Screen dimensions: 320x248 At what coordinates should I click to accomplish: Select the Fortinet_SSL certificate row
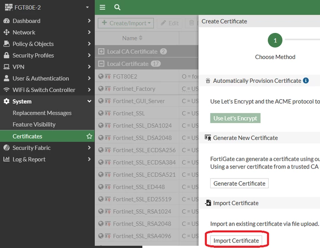(146, 113)
